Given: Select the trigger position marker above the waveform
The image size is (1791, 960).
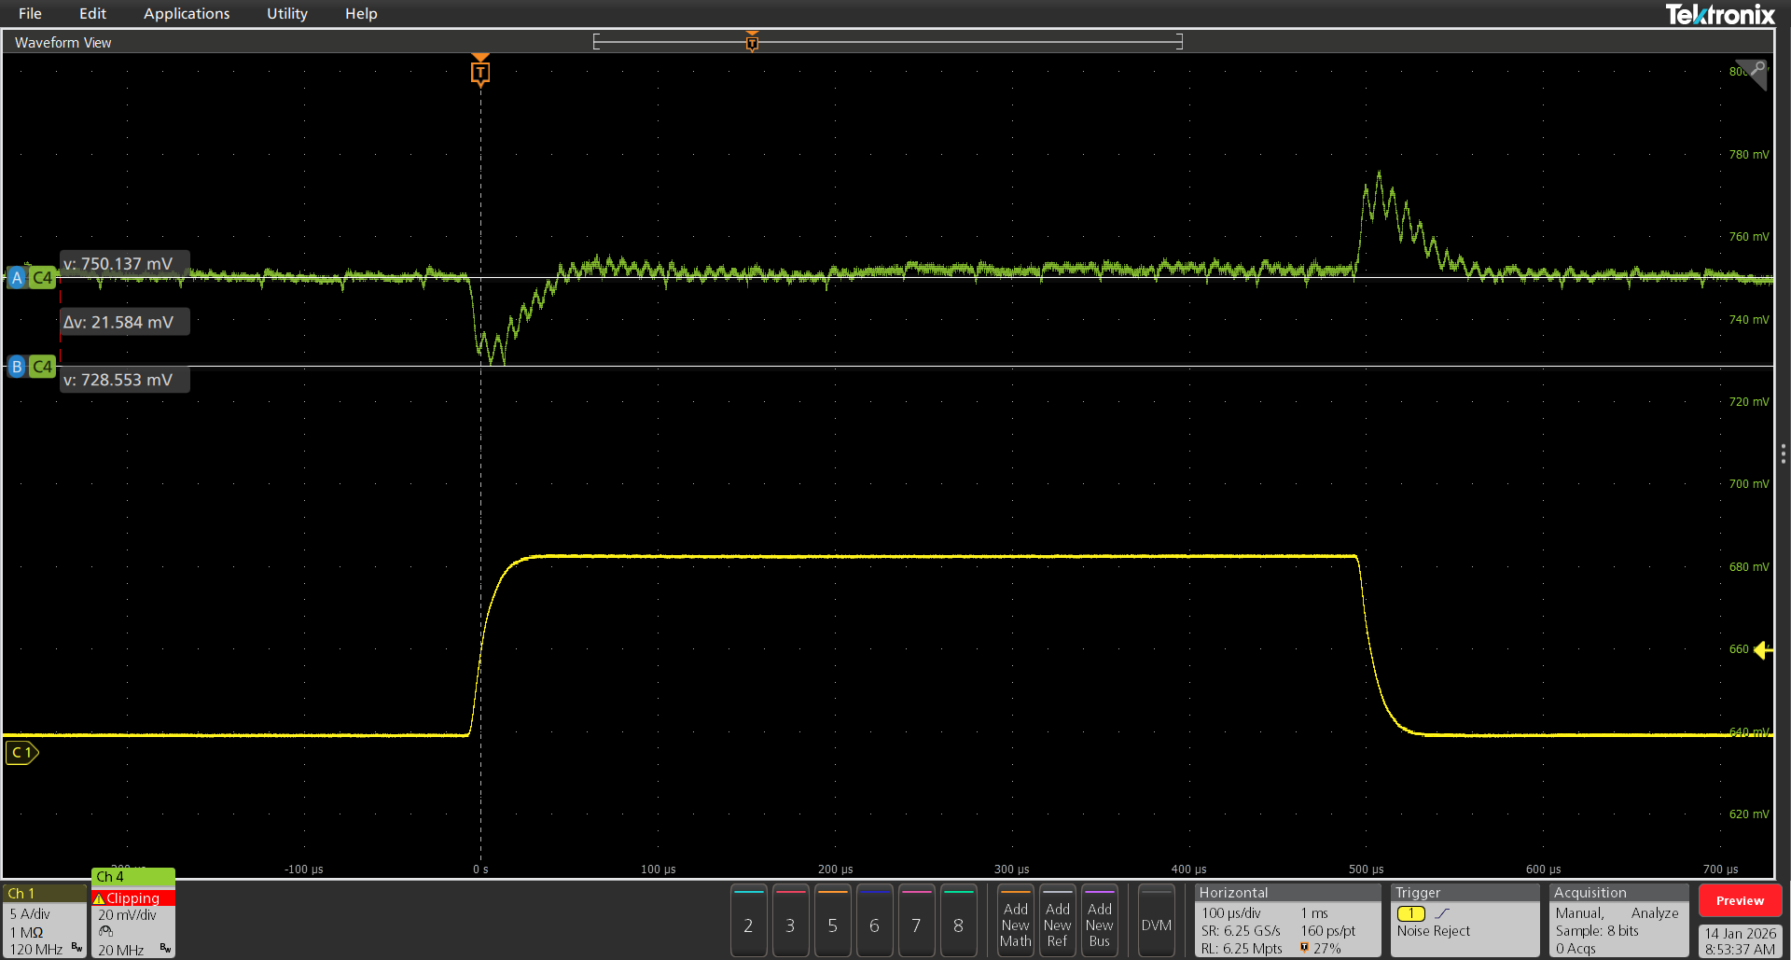Looking at the screenshot, I should pyautogui.click(x=480, y=71).
